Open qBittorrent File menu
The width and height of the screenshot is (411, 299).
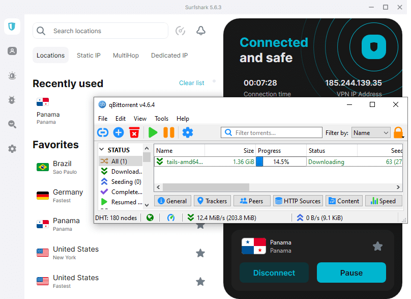coord(103,119)
